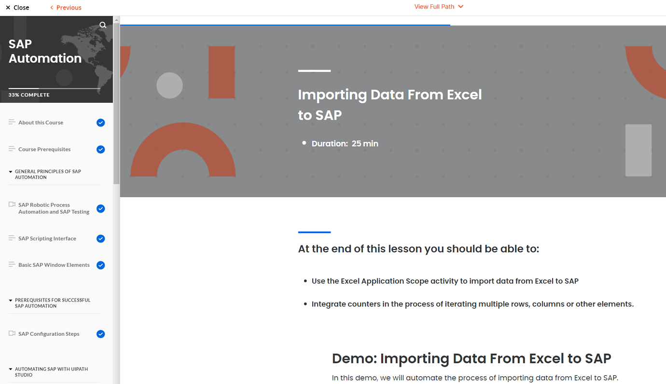666x384 pixels.
Task: Click the 33% complete progress bar
Action: click(x=54, y=88)
